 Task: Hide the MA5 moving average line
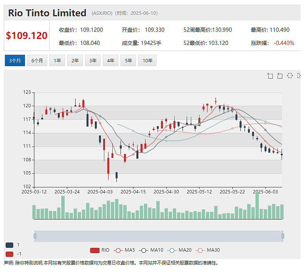pos(124,250)
